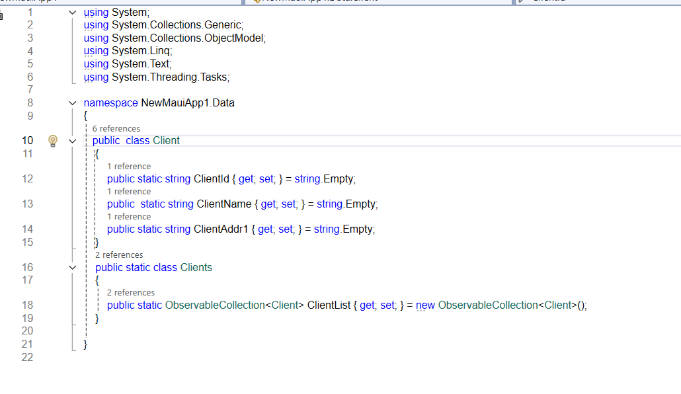Click the 'class' keyword on line 10
The image size is (681, 394).
(138, 141)
